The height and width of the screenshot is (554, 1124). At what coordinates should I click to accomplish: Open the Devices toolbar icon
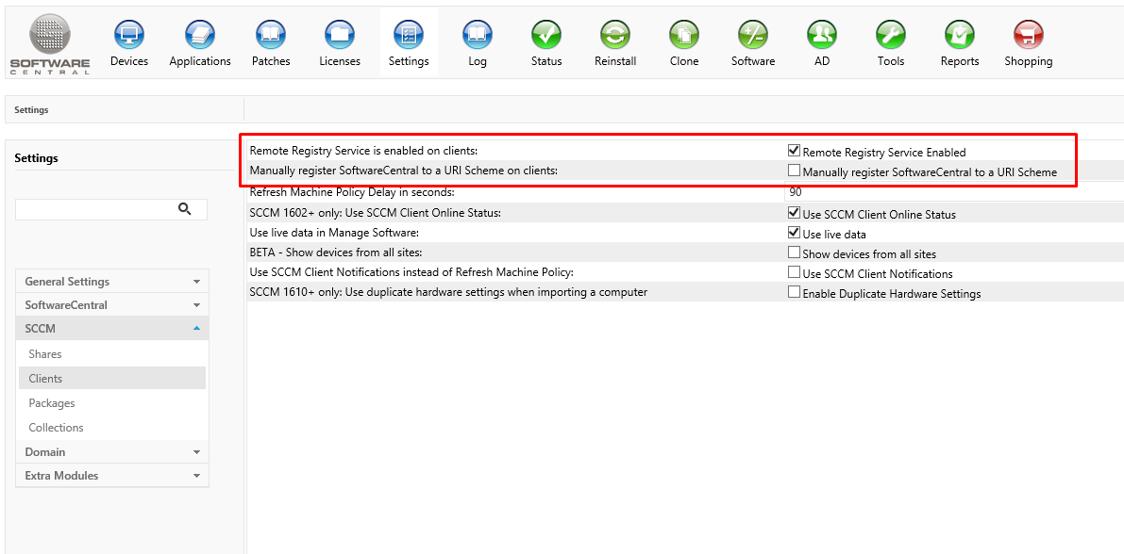click(129, 36)
